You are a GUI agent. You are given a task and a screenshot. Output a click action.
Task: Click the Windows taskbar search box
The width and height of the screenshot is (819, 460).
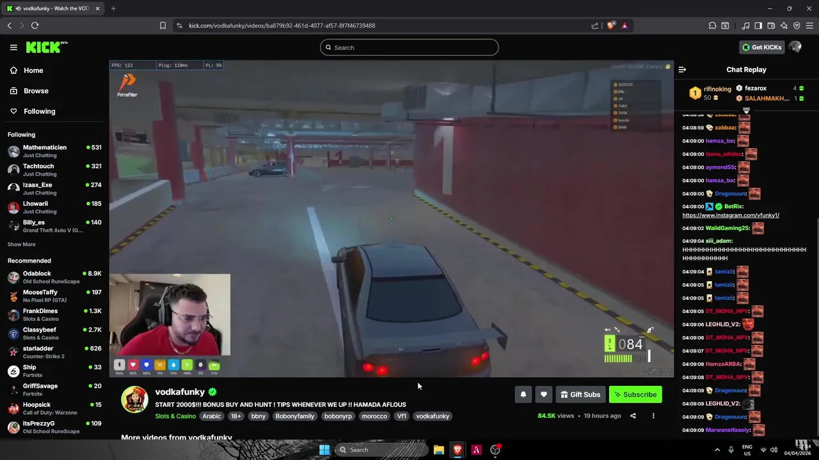pos(382,450)
